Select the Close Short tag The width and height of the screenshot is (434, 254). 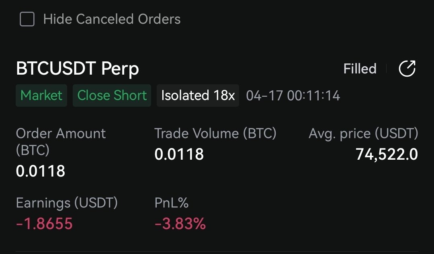(x=112, y=96)
